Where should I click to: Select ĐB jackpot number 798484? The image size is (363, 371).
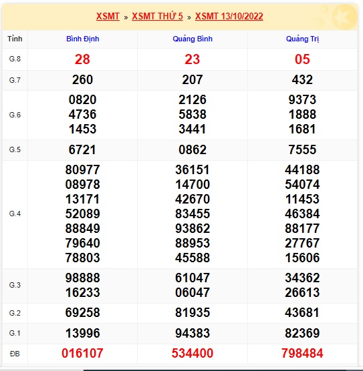(x=302, y=354)
